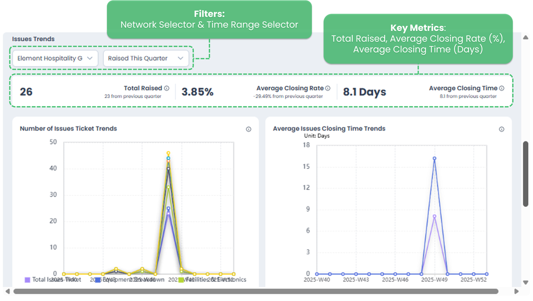
Task: Open info icon on Average Issues Closing Time Trends
Action: pos(501,129)
